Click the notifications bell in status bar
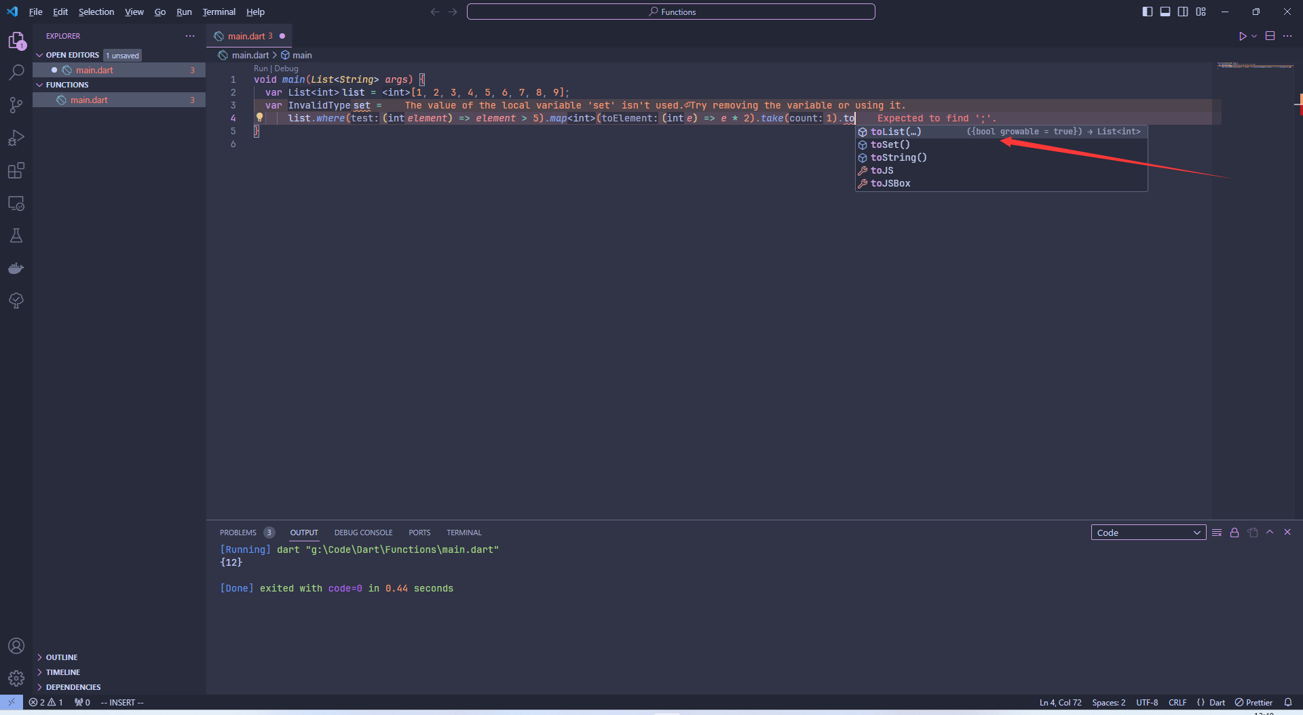 pyautogui.click(x=1287, y=702)
